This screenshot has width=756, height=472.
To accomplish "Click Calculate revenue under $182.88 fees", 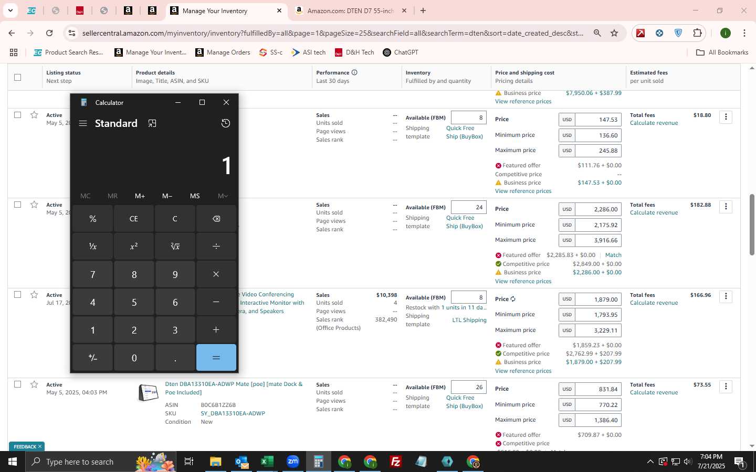I will coord(654,212).
